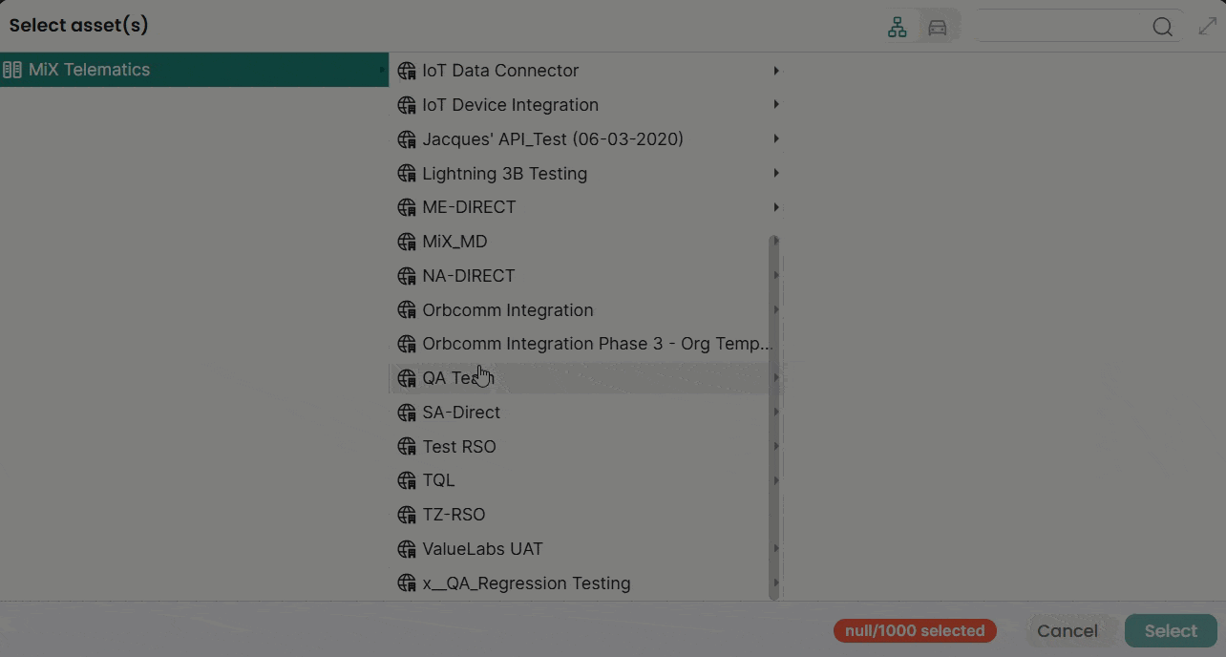
Task: Click the globe icon next to SA-Direct
Action: [x=407, y=413]
